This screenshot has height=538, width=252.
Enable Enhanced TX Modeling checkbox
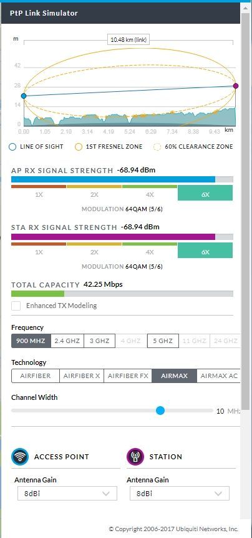(x=16, y=306)
